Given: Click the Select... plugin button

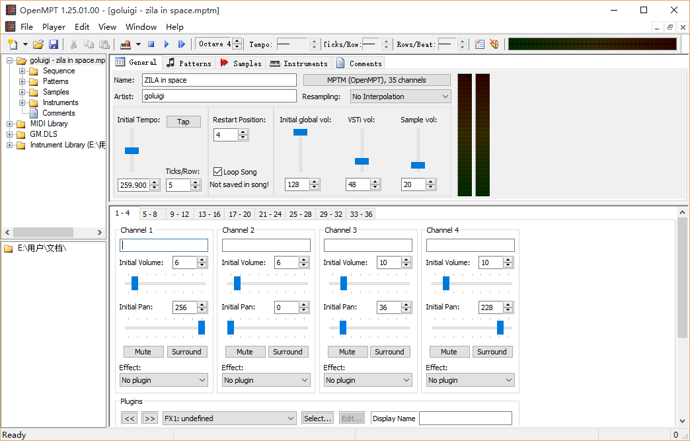Looking at the screenshot, I should point(317,419).
